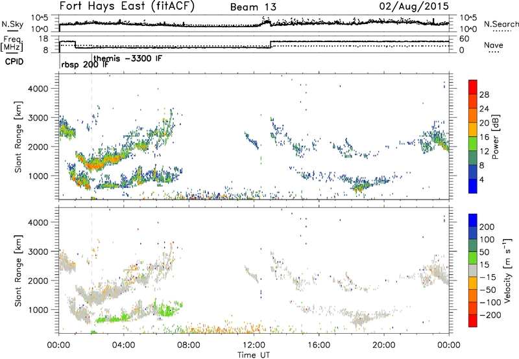Click the 'rbsp 200 IF' annotation
The width and height of the screenshot is (519, 359).
85,65
